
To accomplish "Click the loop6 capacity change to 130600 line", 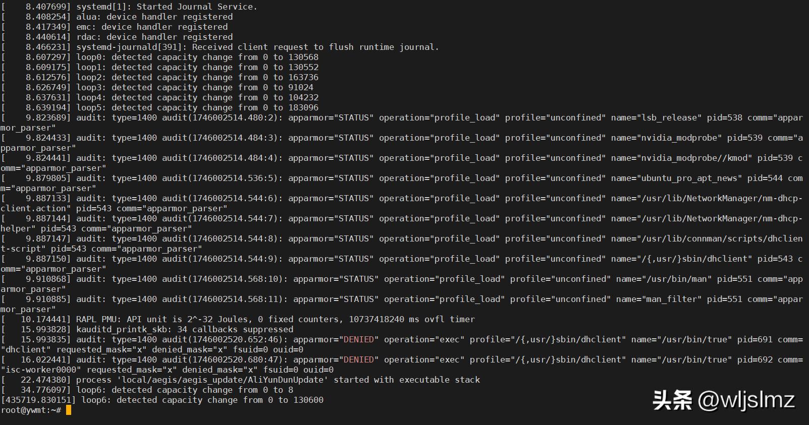I will pos(162,400).
